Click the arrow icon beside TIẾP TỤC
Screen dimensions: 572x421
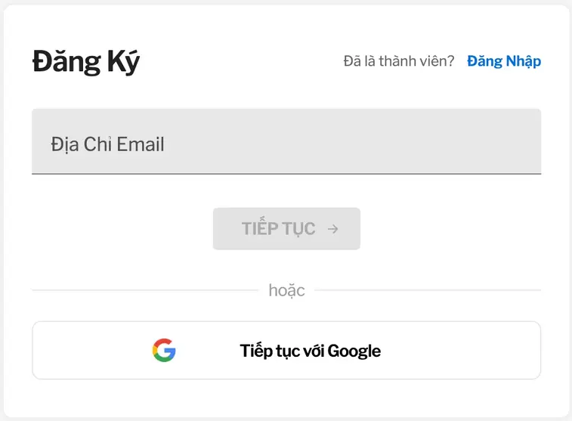(x=333, y=228)
